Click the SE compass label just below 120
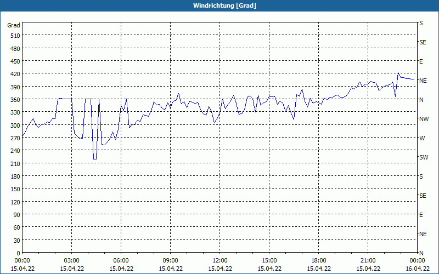Image resolution: width=439 pixels, height=274 pixels. pyautogui.click(x=423, y=196)
